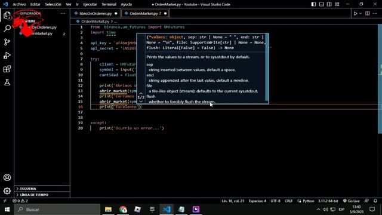Open the errors and warnings count in the status bar
This screenshot has height=215, width=382.
20,201
